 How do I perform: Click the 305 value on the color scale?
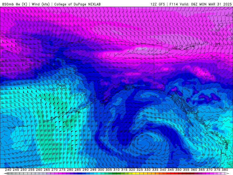109,170
